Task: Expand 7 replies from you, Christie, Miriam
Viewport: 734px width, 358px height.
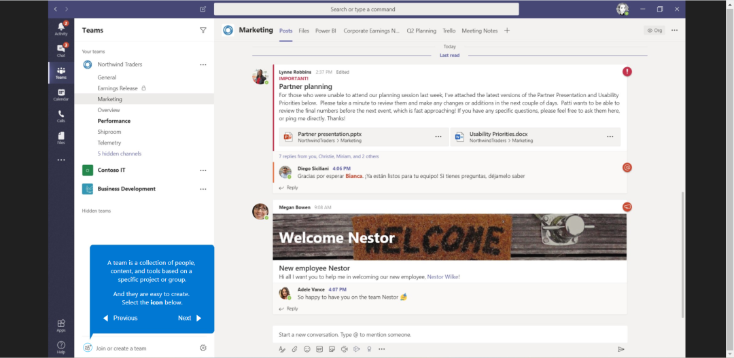Action: tap(329, 156)
